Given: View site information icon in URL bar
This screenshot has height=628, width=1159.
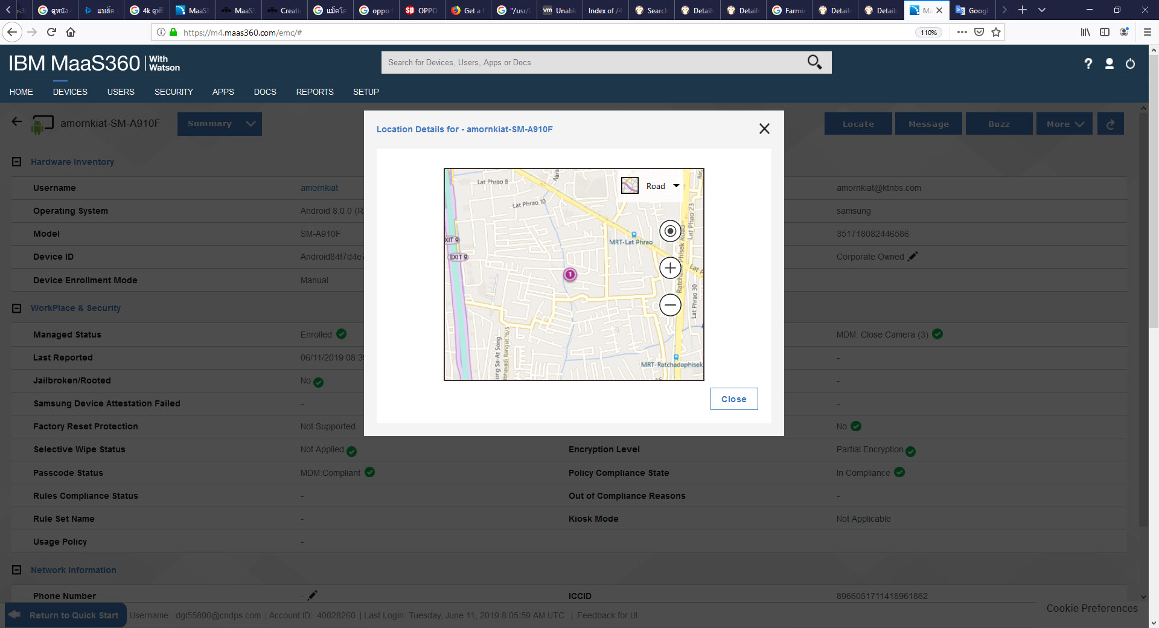Looking at the screenshot, I should pos(161,32).
